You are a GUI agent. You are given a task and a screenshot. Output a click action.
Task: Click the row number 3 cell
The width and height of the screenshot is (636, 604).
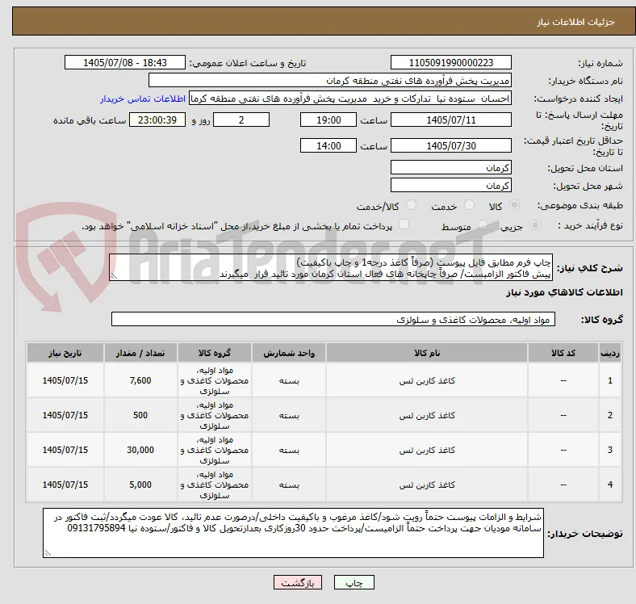pos(609,450)
